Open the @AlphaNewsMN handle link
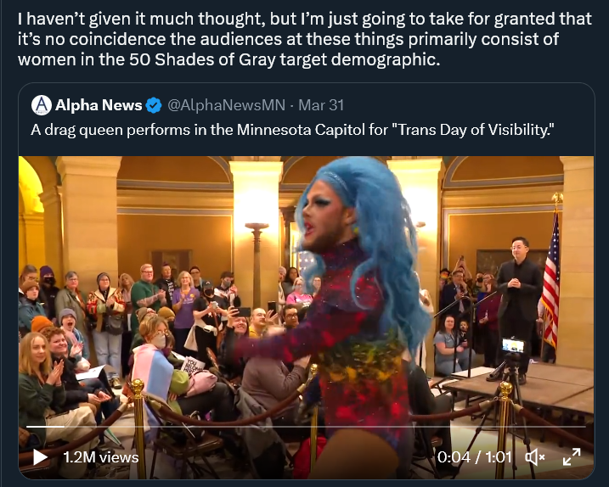Image resolution: width=609 pixels, height=487 pixels. click(x=227, y=105)
